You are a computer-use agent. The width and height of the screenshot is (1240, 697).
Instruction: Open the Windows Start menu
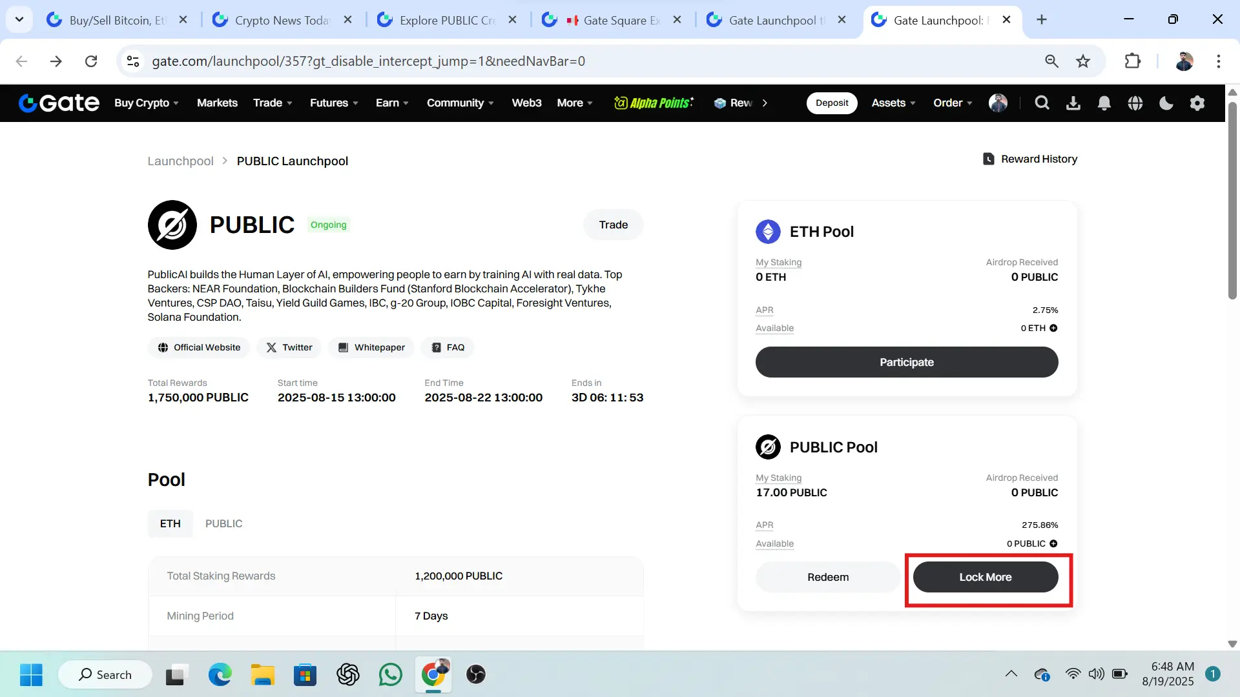(31, 674)
